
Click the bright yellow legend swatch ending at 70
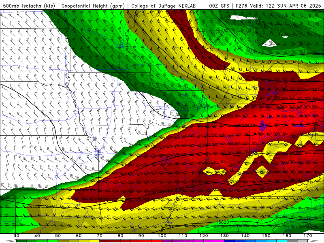[94, 241]
